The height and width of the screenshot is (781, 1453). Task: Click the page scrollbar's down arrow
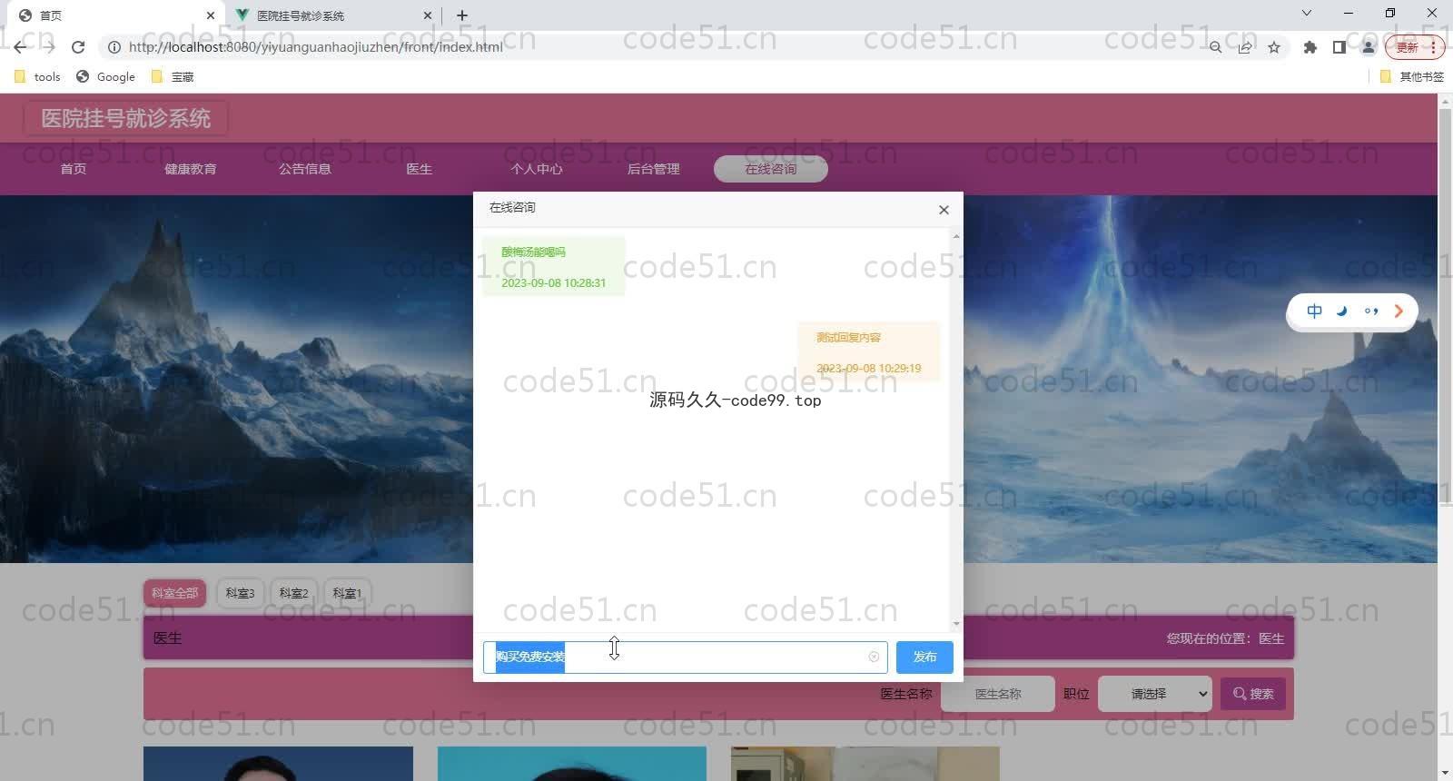1445,774
